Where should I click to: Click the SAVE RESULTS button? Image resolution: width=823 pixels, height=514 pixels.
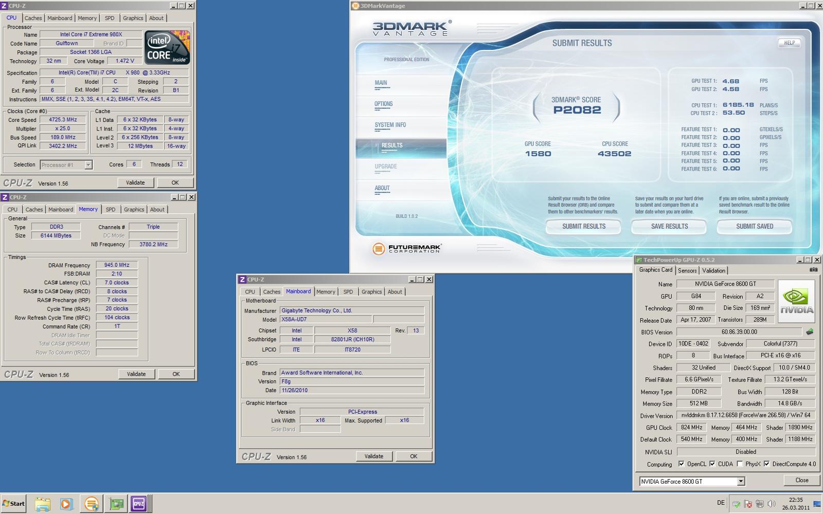pos(669,226)
